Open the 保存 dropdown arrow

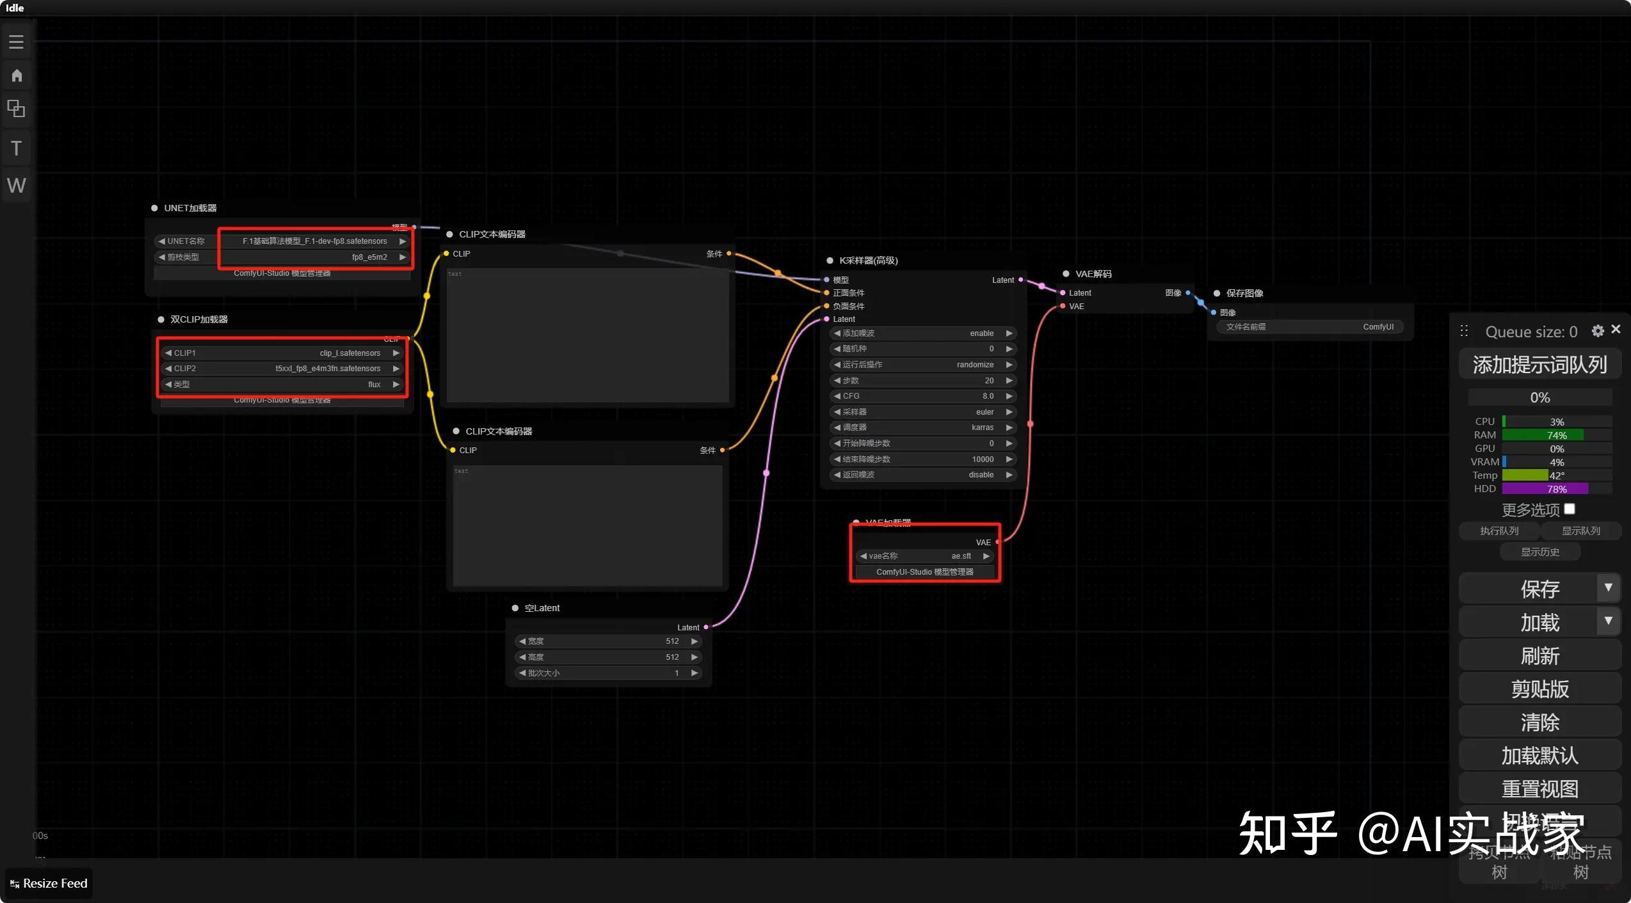coord(1608,588)
